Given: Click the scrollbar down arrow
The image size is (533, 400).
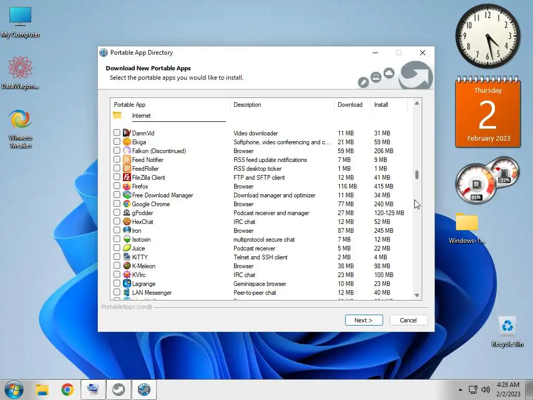Looking at the screenshot, I should pyautogui.click(x=417, y=295).
